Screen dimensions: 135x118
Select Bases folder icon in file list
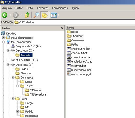point(69,32)
